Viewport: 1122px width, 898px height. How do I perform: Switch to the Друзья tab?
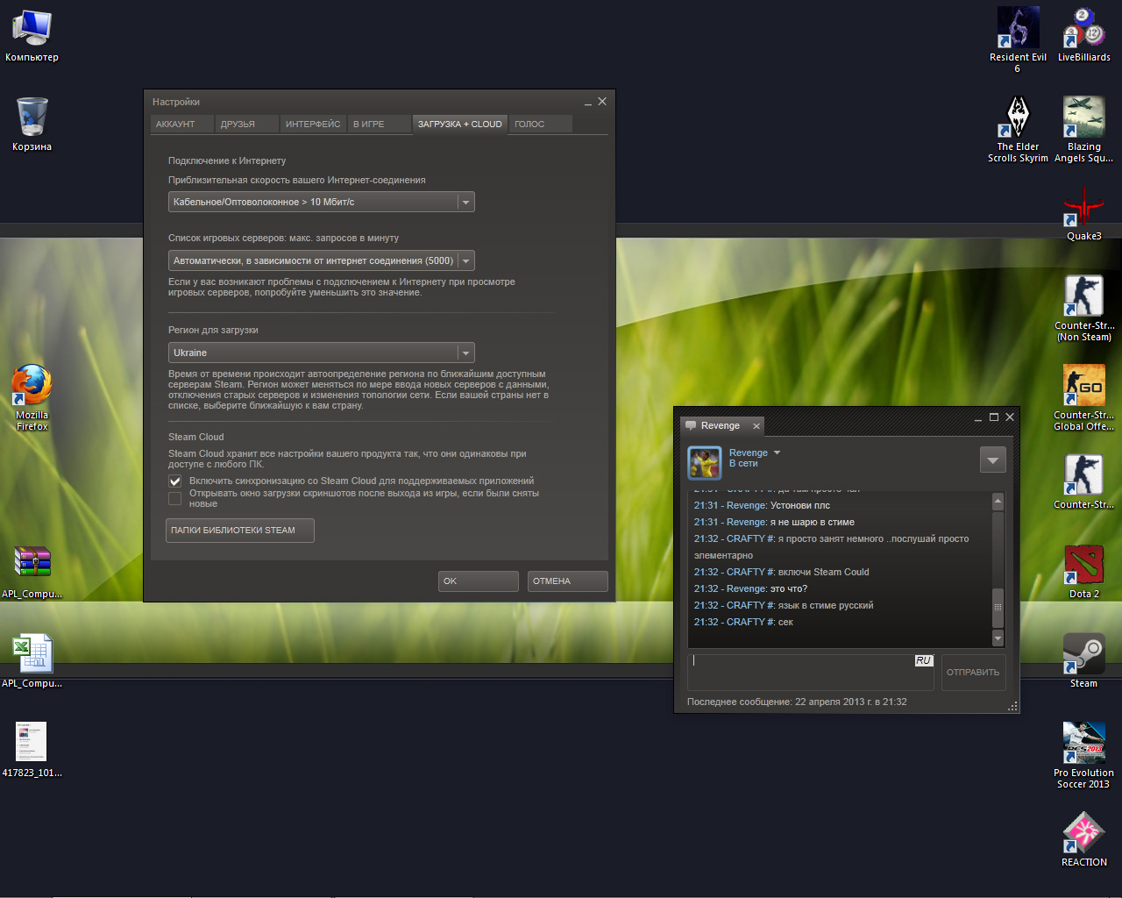pyautogui.click(x=247, y=125)
